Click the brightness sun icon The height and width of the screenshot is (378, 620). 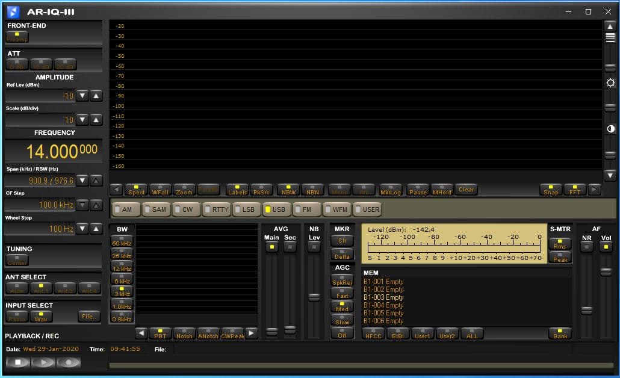coord(610,83)
